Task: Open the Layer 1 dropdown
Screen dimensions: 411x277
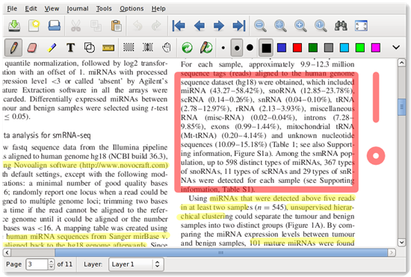Action: click(136, 264)
